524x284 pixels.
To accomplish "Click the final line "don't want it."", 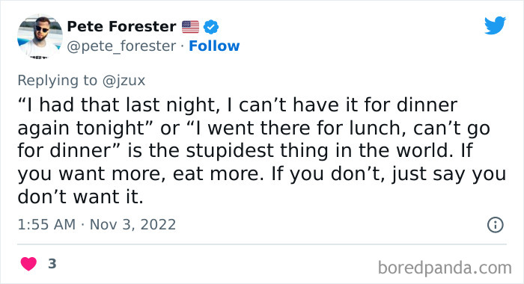I will coord(81,197).
